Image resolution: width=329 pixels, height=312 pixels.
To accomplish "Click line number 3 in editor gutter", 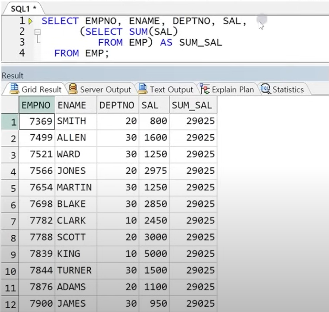I will pos(22,42).
